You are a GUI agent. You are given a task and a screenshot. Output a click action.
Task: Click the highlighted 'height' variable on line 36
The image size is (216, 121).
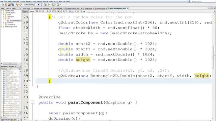coord(83,60)
